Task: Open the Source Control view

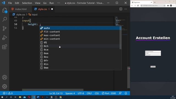Action: [5, 29]
